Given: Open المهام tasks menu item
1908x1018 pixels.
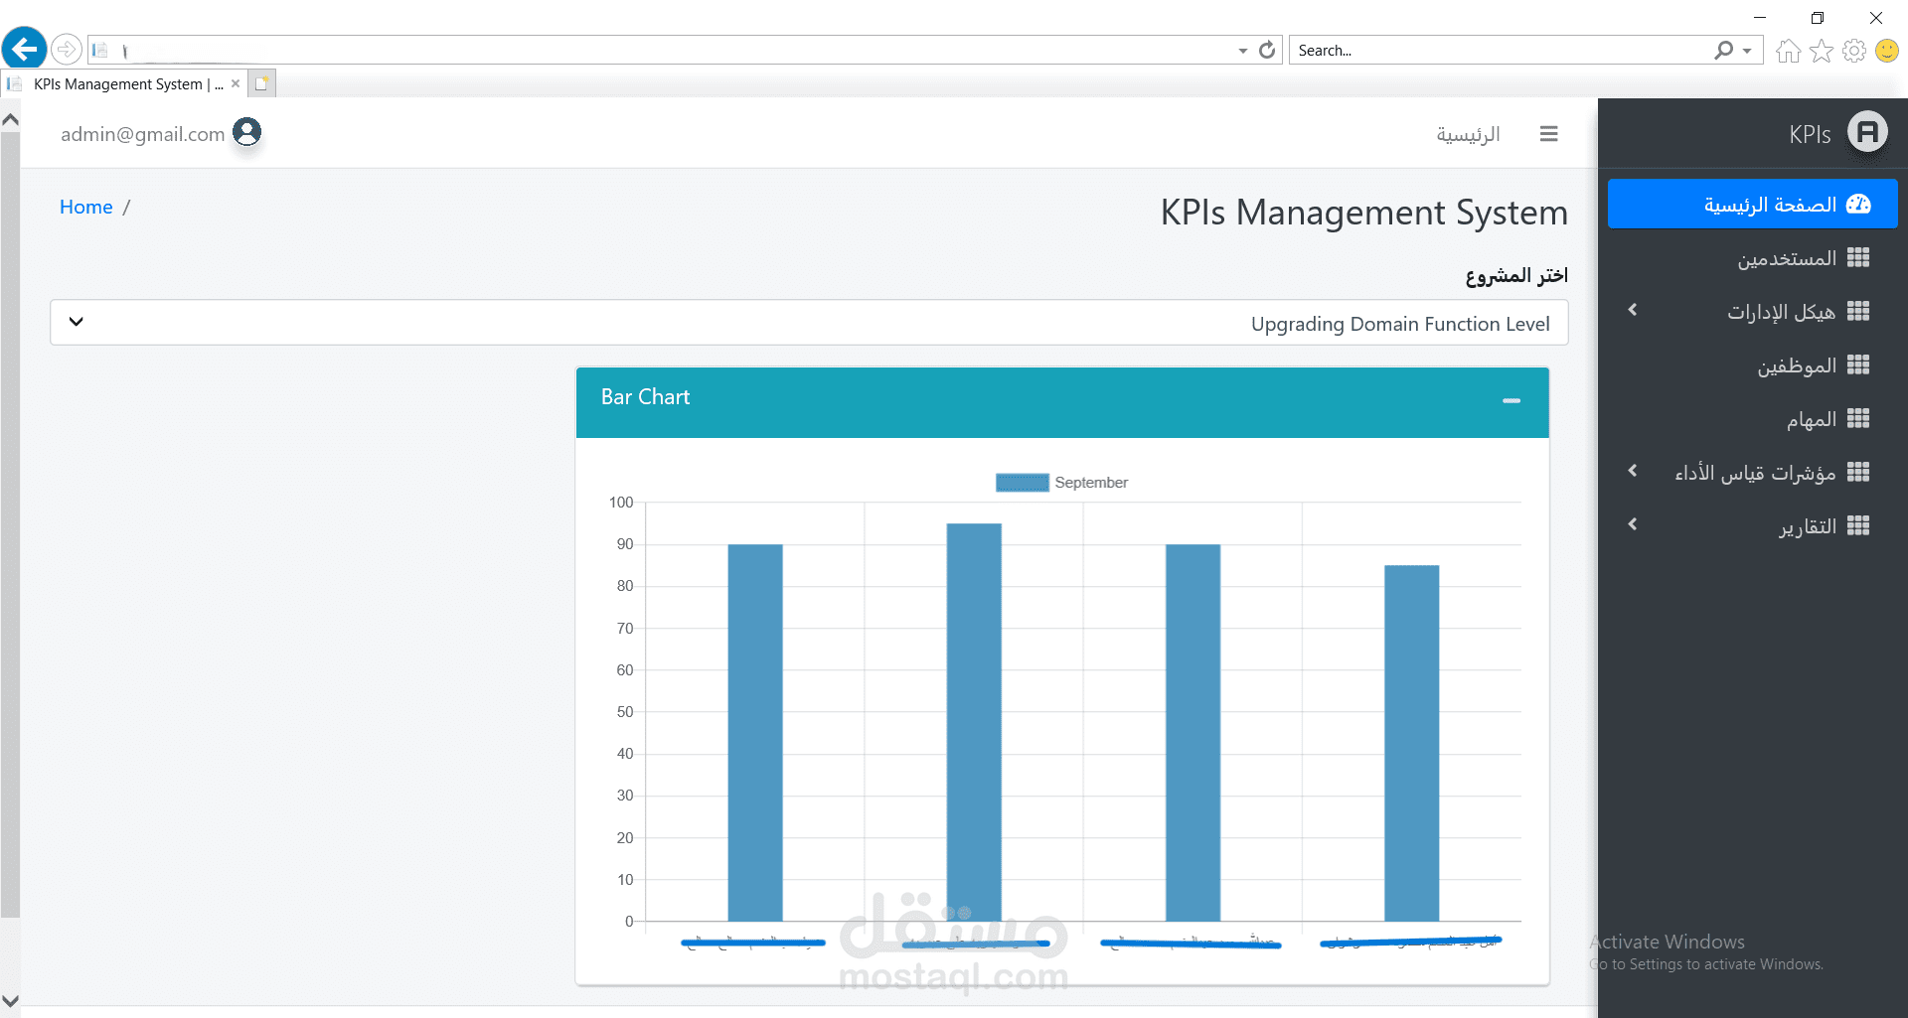Looking at the screenshot, I should point(1753,419).
